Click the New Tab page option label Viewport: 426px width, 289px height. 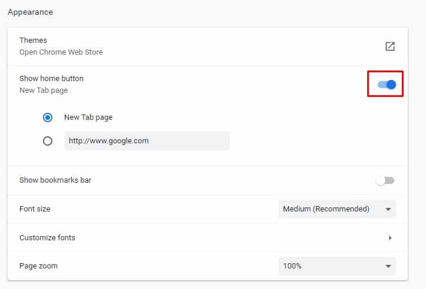tap(88, 117)
